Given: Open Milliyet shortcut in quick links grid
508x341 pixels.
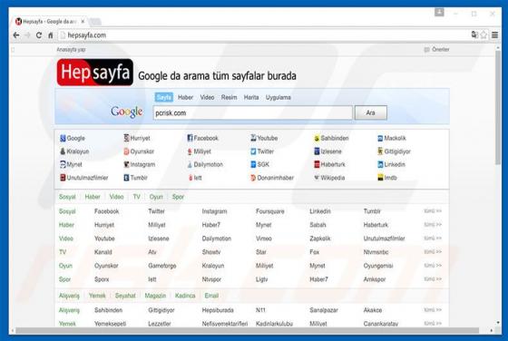Looking at the screenshot, I should click(x=199, y=151).
